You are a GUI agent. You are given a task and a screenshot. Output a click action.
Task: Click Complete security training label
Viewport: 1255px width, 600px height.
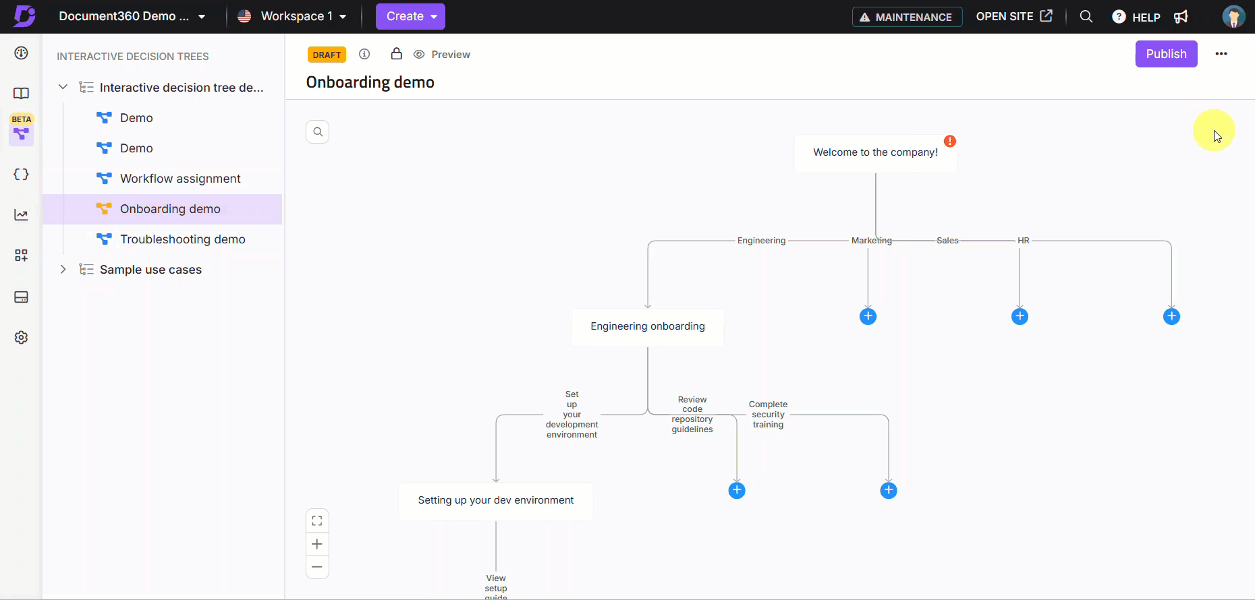pos(768,415)
